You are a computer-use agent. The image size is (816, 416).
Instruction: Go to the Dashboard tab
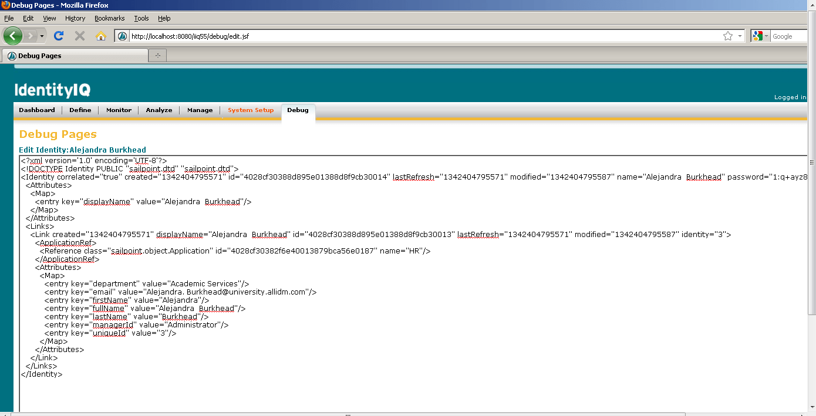click(x=37, y=110)
